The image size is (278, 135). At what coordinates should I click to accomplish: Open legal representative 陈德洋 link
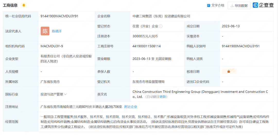click(x=57, y=31)
